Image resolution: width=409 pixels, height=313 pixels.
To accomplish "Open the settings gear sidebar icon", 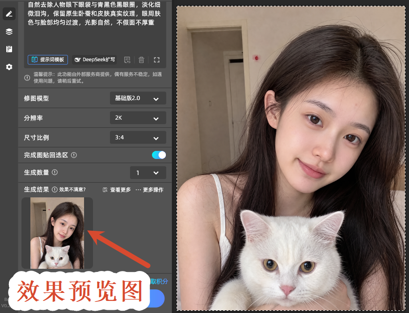I will pyautogui.click(x=9, y=67).
